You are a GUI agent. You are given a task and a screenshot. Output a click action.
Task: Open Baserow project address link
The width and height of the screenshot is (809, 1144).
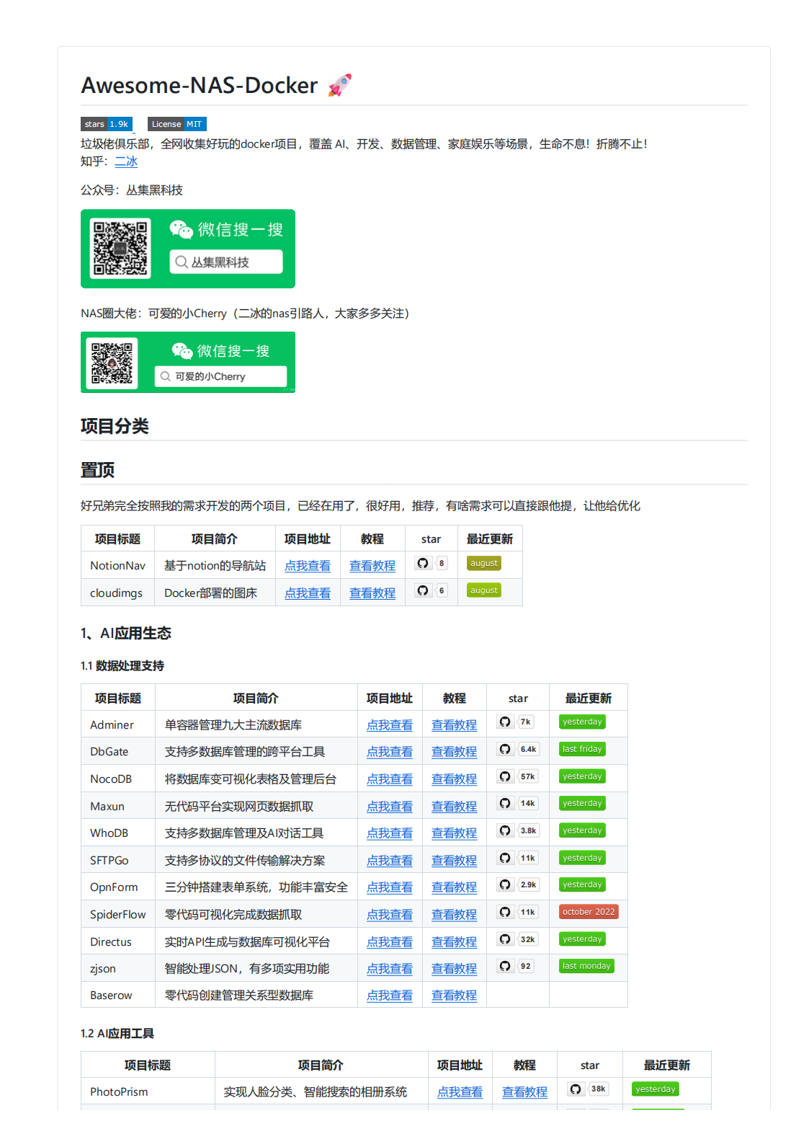[x=390, y=996]
